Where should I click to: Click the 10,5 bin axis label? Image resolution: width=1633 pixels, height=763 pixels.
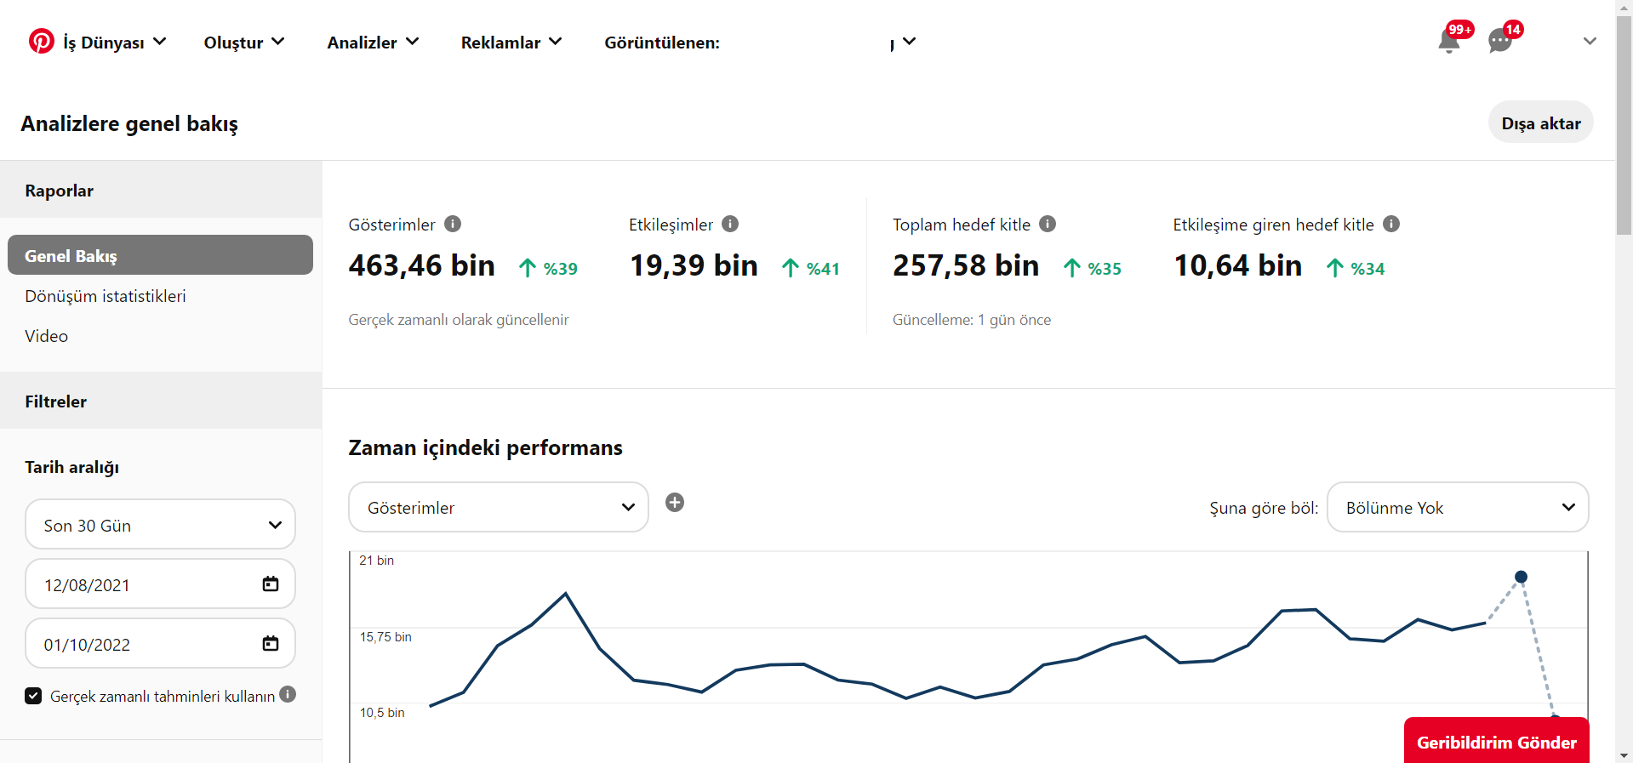(382, 713)
